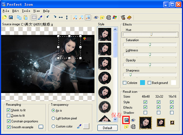Open the hatched custom transparency color swatch

86,126
